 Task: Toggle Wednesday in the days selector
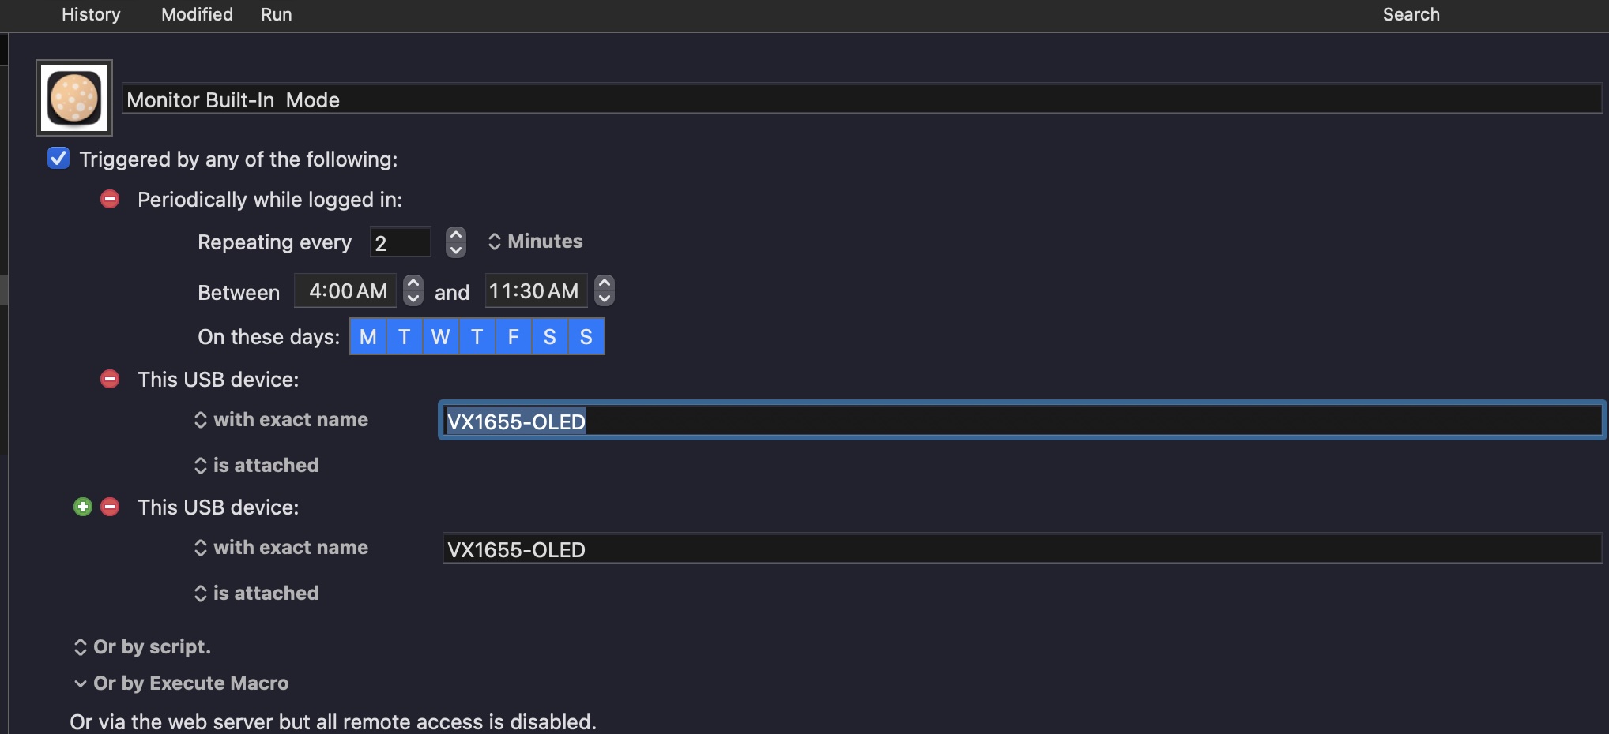point(440,337)
